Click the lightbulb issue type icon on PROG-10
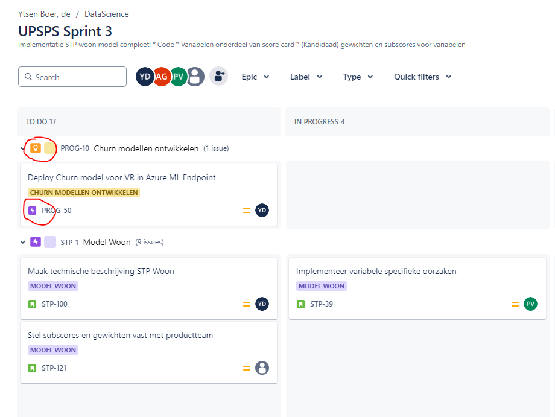This screenshot has width=555, height=417. tap(36, 148)
